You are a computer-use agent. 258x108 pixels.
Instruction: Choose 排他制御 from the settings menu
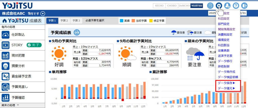click(x=224, y=67)
